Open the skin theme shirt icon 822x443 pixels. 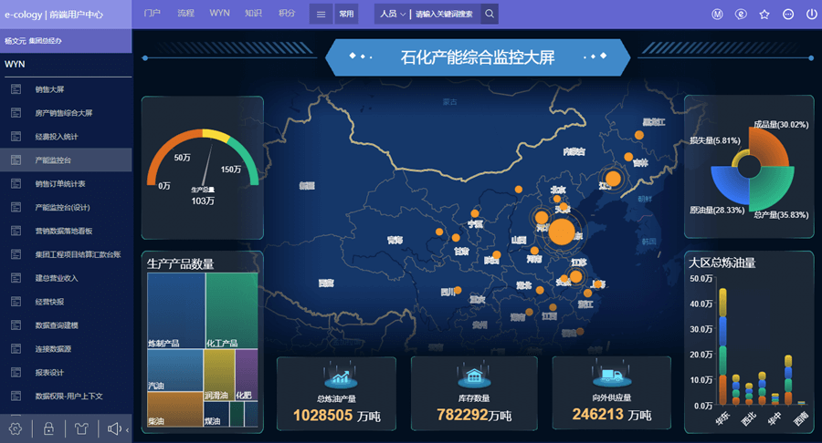[80, 428]
